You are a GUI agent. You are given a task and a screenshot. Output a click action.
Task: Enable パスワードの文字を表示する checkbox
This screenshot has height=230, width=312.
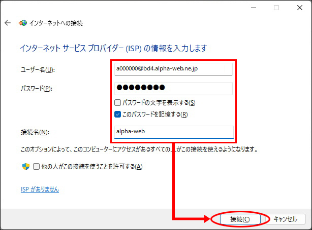tap(117, 103)
